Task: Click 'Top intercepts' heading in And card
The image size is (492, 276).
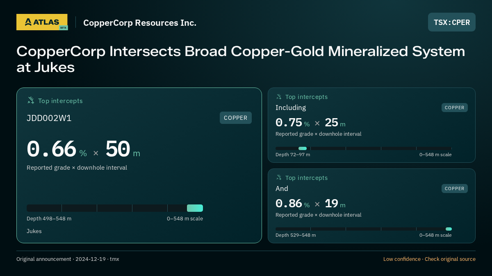Action: click(306, 178)
